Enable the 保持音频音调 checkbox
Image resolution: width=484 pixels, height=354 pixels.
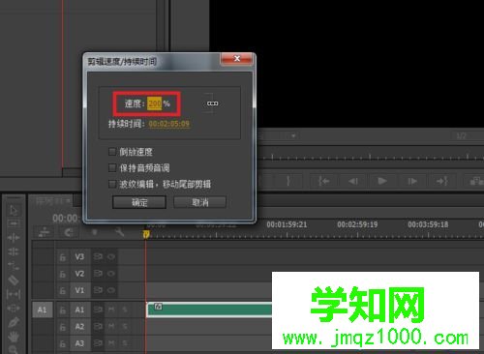[112, 167]
